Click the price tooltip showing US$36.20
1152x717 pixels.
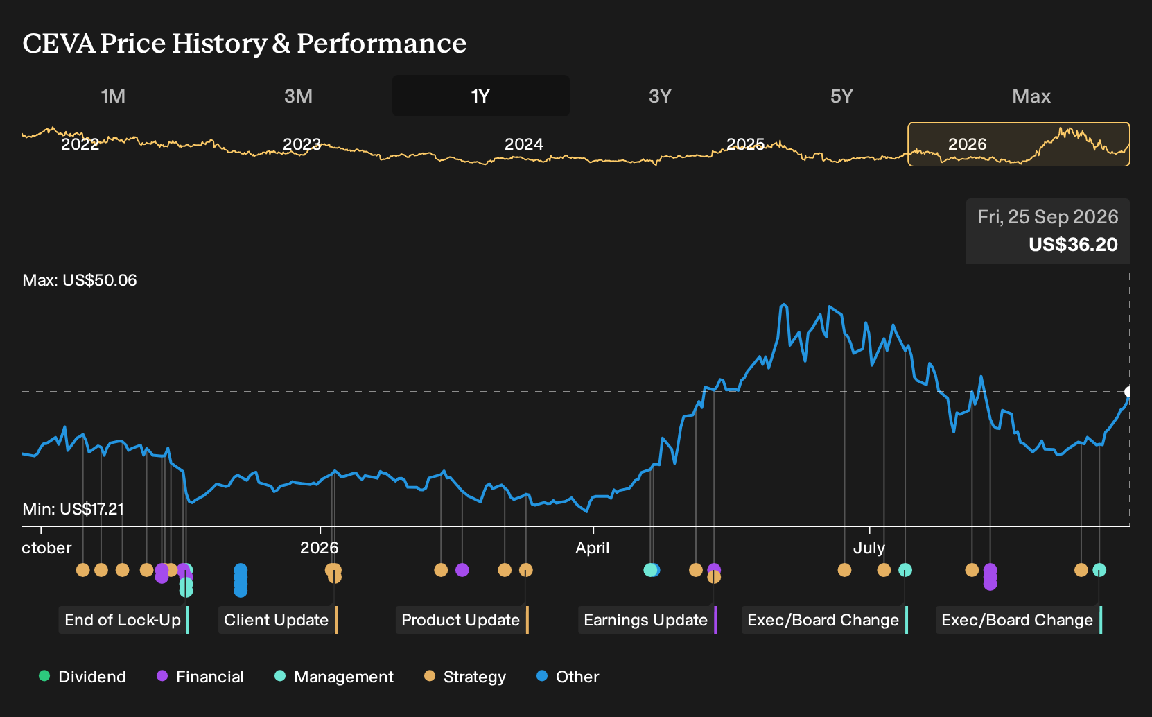click(1048, 231)
